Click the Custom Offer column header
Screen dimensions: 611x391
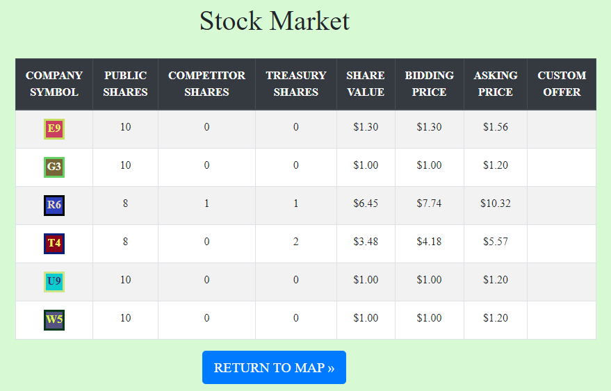tap(562, 84)
